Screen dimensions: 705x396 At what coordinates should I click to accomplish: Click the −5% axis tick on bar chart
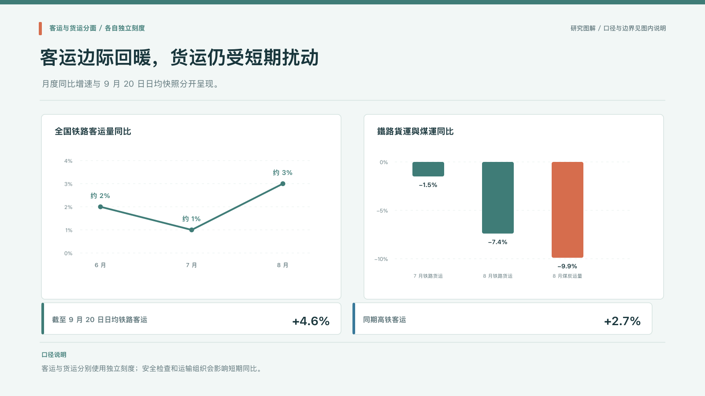382,211
